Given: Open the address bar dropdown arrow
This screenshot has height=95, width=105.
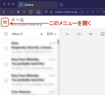Looking at the screenshot, I should [98, 12].
